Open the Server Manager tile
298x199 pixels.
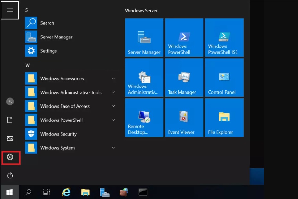click(144, 37)
